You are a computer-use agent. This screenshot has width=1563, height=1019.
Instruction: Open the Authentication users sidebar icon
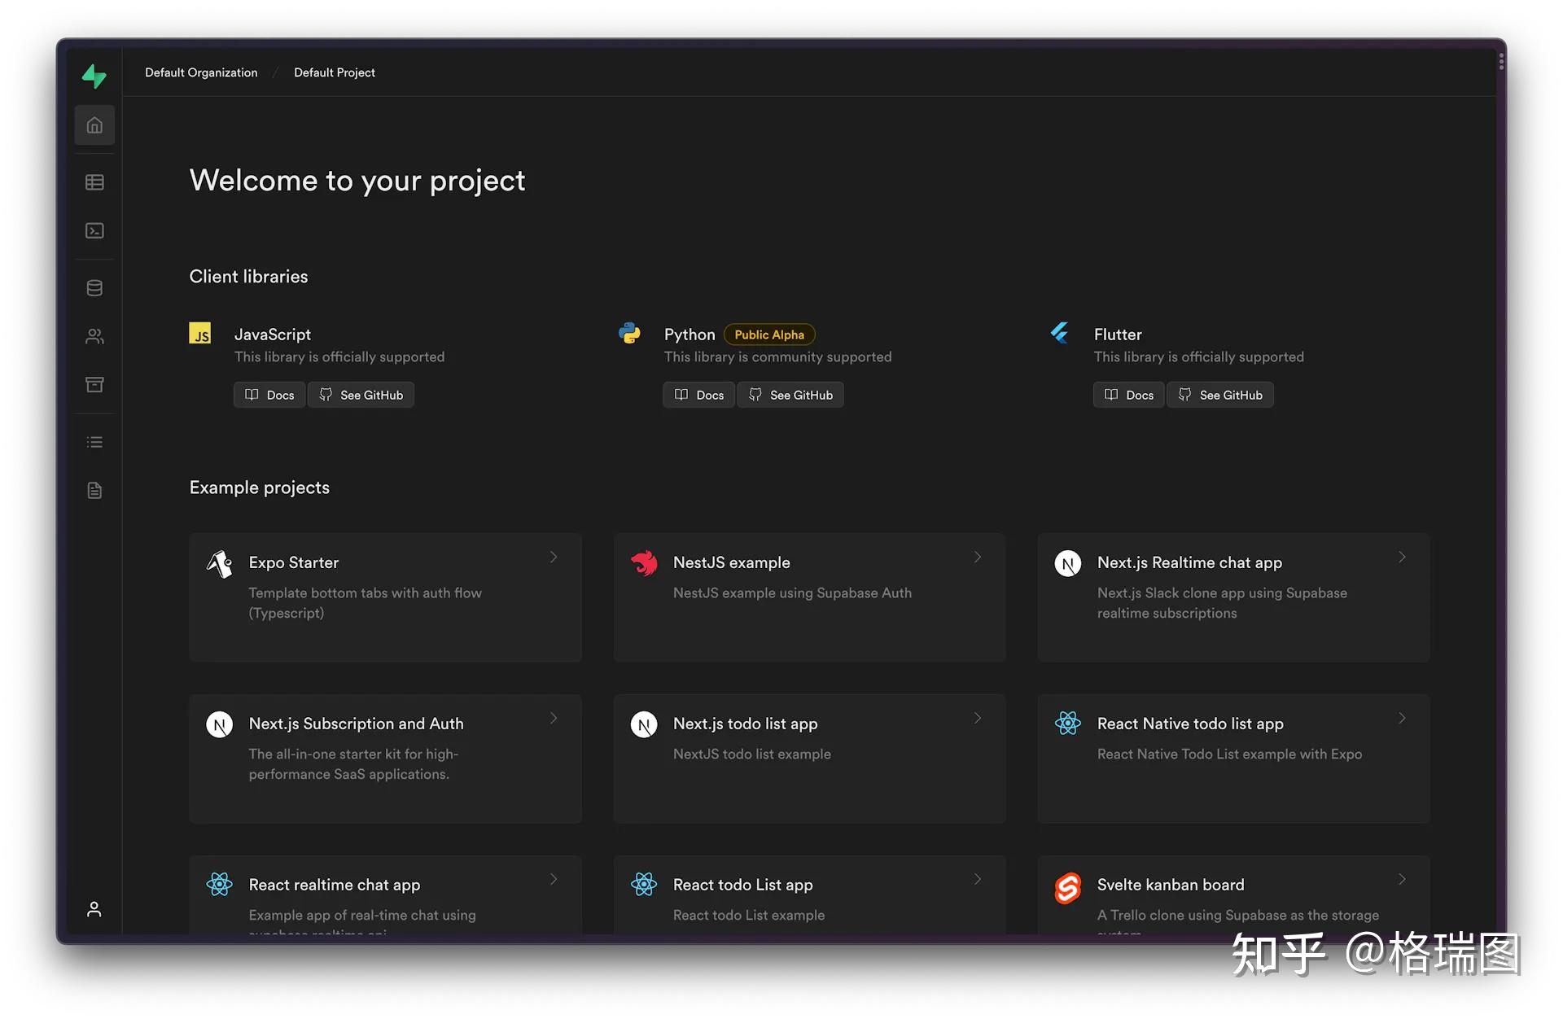coord(94,336)
